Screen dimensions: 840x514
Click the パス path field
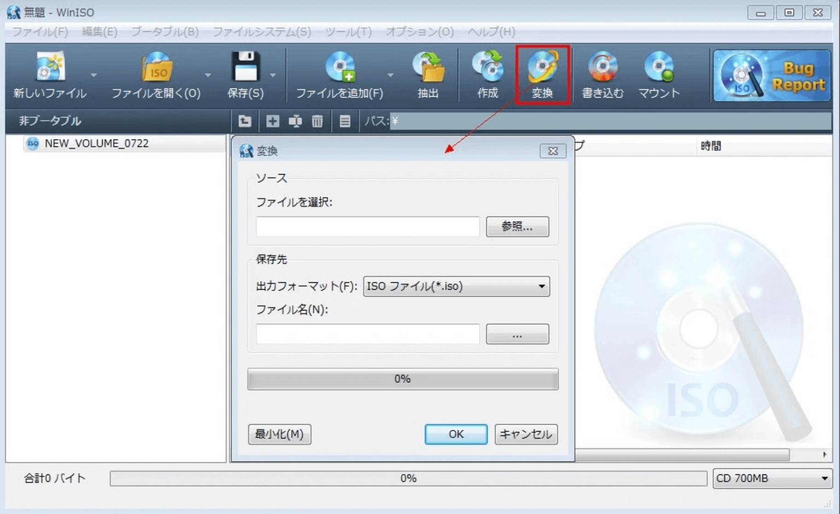(611, 121)
